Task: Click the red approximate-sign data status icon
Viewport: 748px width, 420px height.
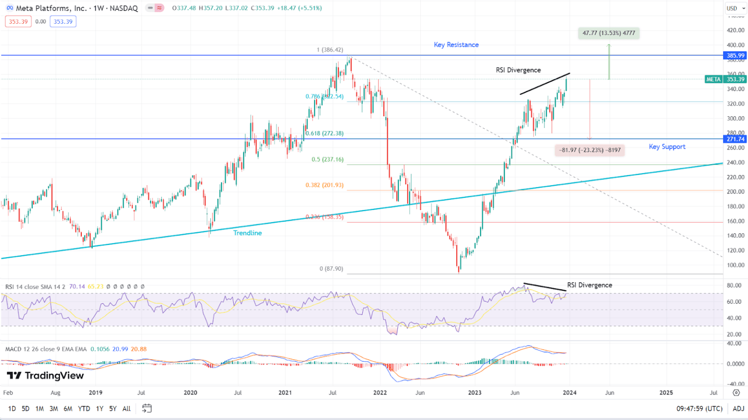Action: 159,8
